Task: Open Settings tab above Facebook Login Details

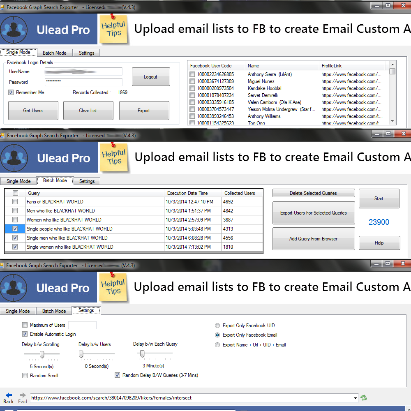Action: click(x=86, y=53)
